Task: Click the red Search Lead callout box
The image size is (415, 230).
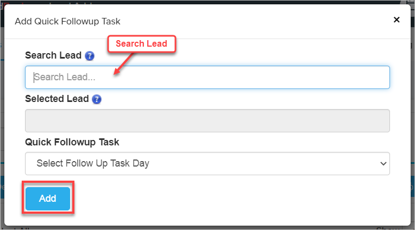Action: tap(141, 43)
